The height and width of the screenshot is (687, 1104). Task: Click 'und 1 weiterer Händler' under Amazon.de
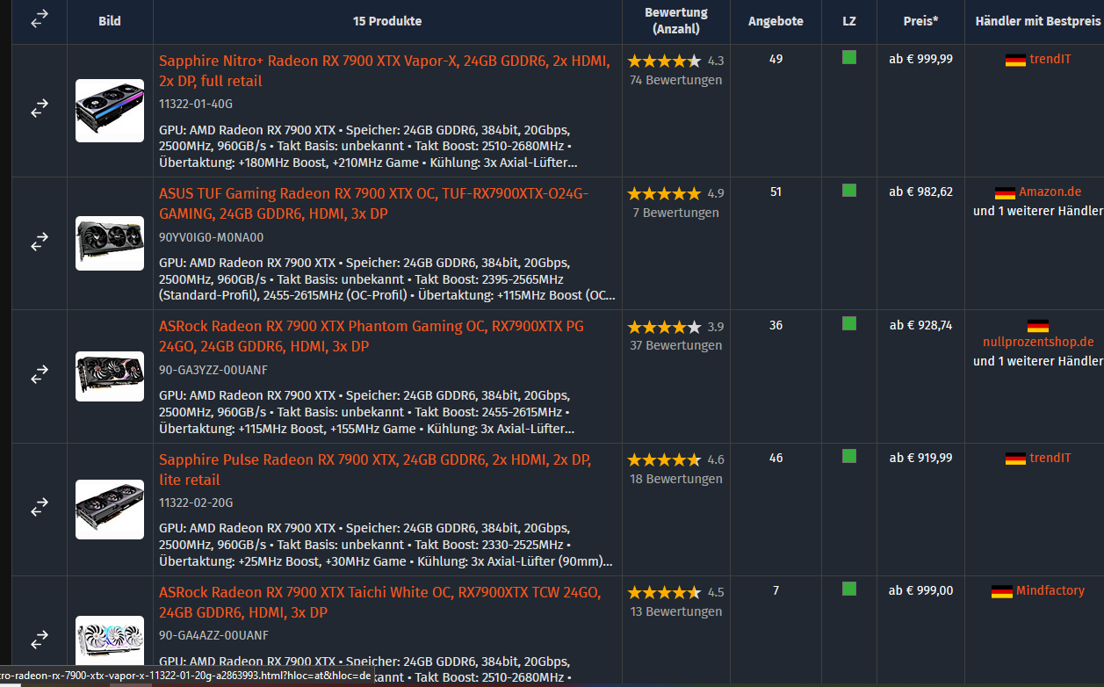pyautogui.click(x=1037, y=211)
